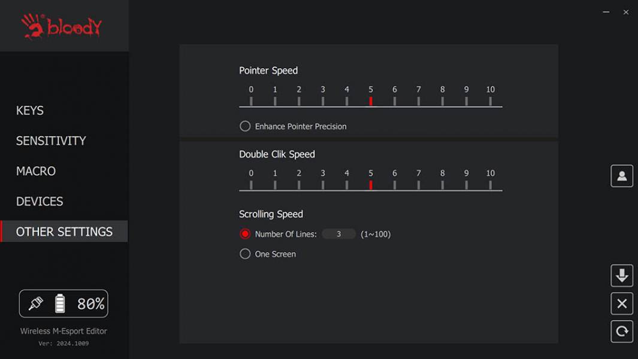
Task: Click the X cancel icon button
Action: pyautogui.click(x=621, y=303)
